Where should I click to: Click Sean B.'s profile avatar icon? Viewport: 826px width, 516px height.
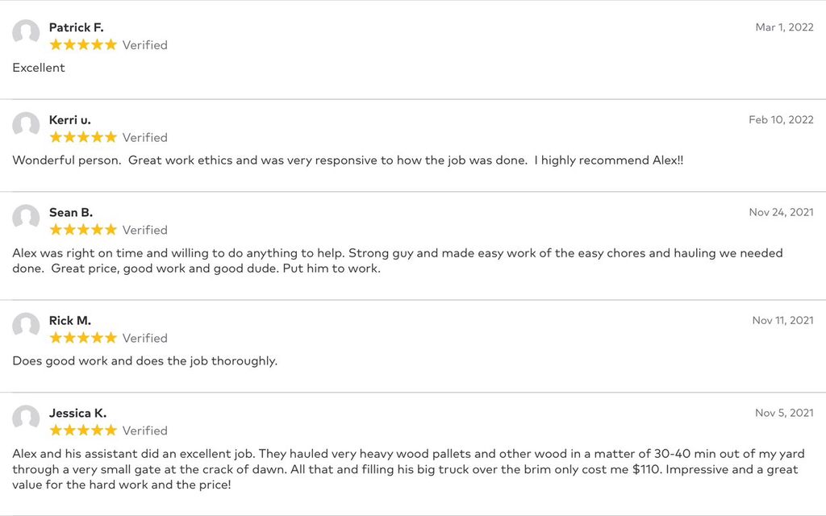pos(26,218)
